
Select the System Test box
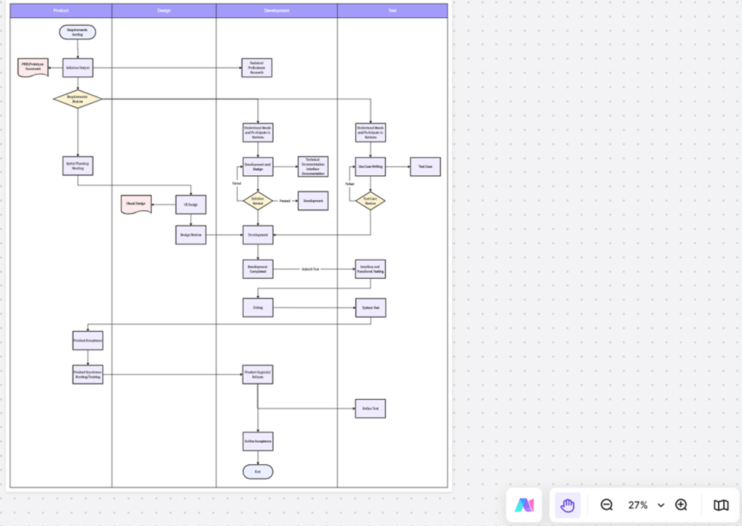tap(370, 306)
